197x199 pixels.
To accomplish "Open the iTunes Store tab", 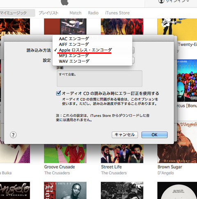I will coord(117,13).
